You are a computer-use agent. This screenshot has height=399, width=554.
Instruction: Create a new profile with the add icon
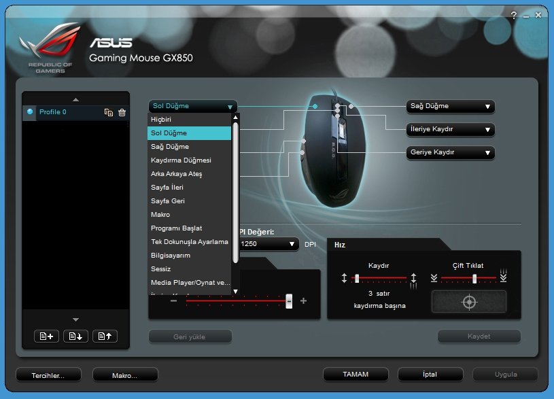46,336
